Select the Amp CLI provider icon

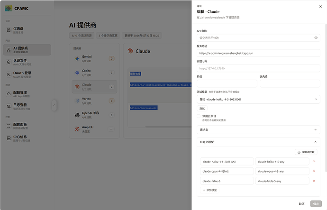(x=77, y=129)
